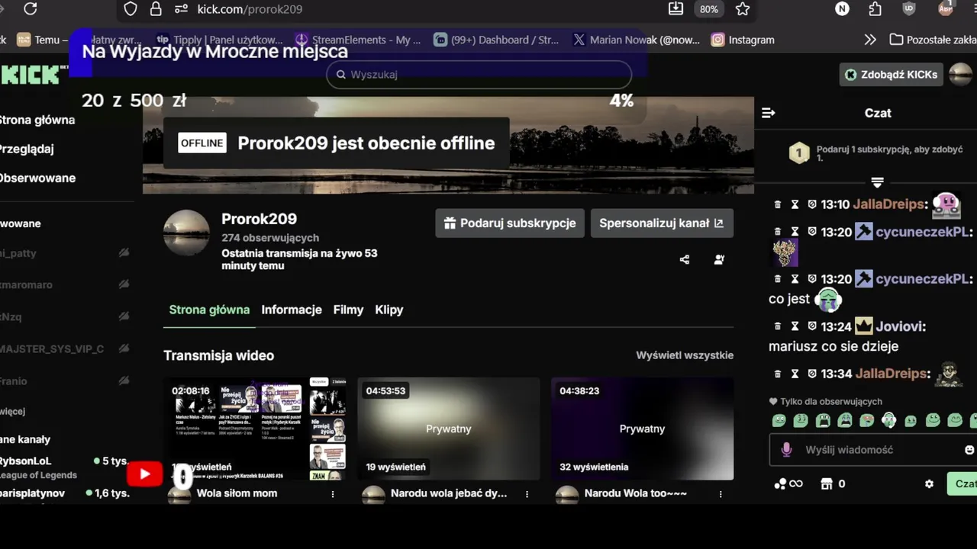Share the channel with the share icon
977x549 pixels.
coord(685,260)
